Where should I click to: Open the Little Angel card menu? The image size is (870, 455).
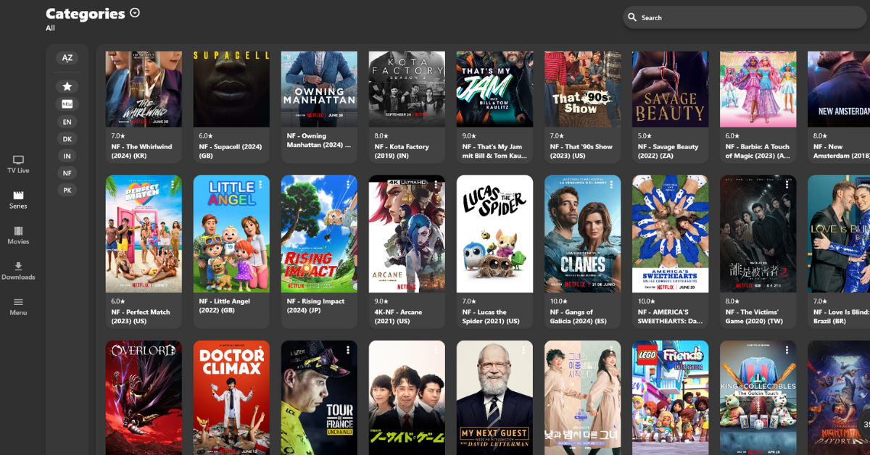pyautogui.click(x=260, y=185)
